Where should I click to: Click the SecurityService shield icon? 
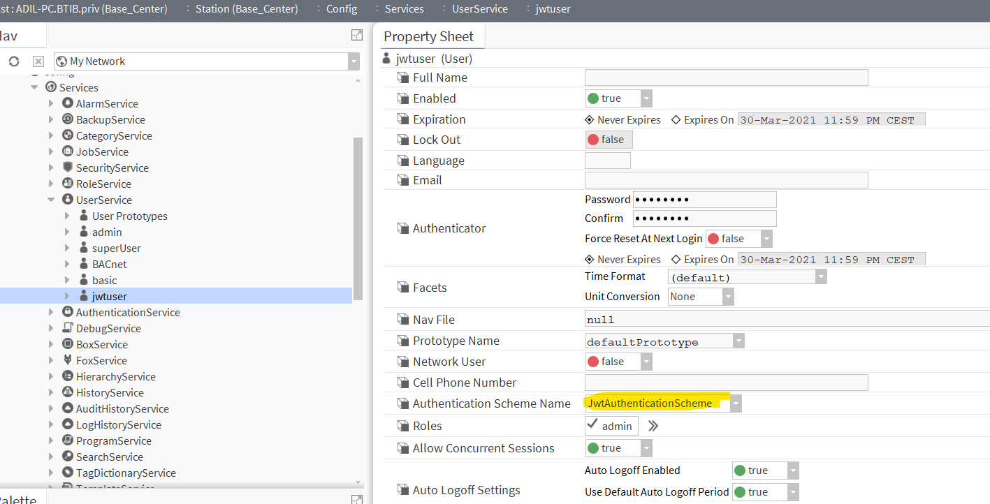point(68,168)
